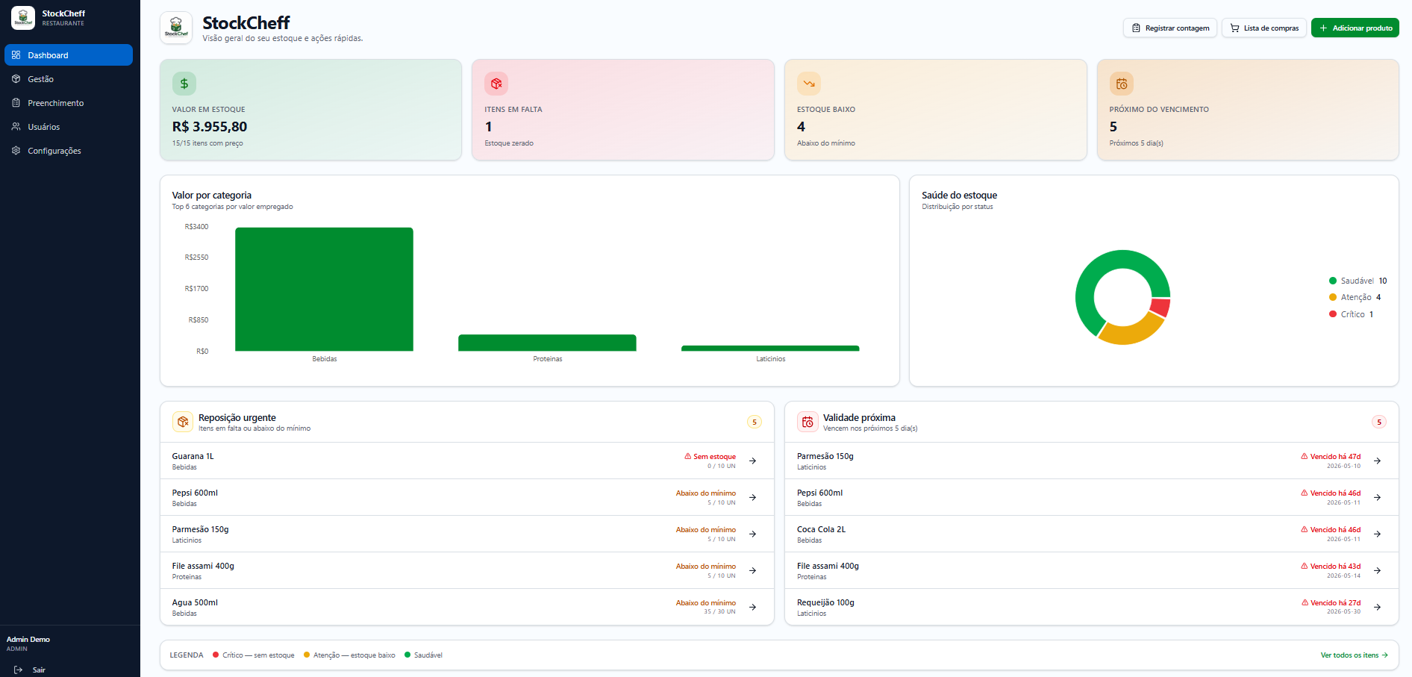1412x677 pixels.
Task: Click arrow for Parmesão 150g in Reposição urgente
Action: point(753,534)
